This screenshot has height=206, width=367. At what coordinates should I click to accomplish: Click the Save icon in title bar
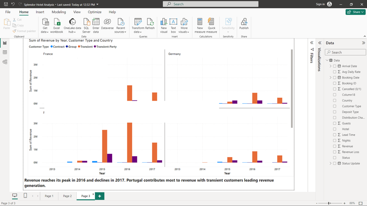pos(6,4)
